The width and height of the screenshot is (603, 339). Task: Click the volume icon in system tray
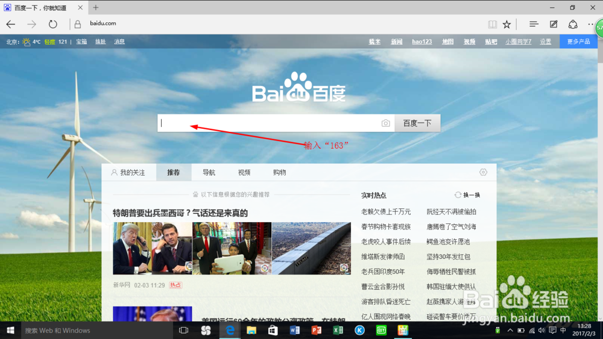tap(542, 330)
